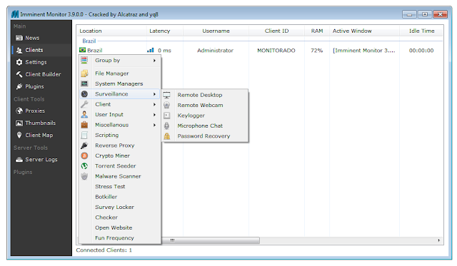This screenshot has width=457, height=266.
Task: Expand the Miscellanous submenu arrow
Action: coord(154,125)
